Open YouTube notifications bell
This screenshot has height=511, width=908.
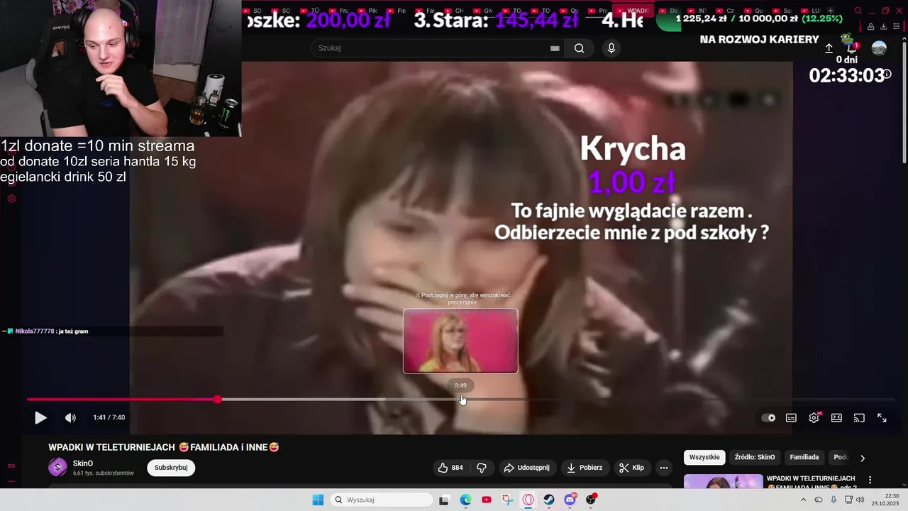coord(852,48)
